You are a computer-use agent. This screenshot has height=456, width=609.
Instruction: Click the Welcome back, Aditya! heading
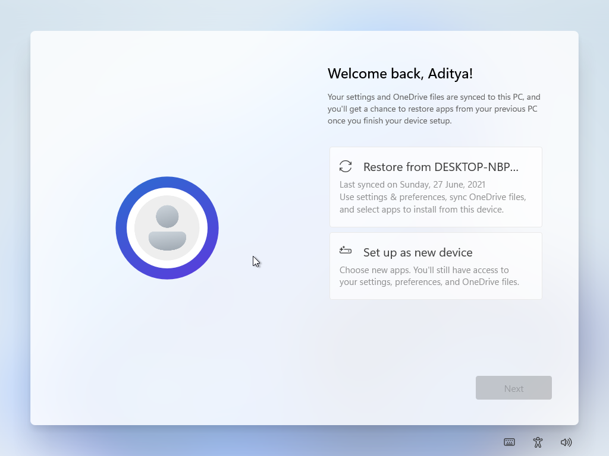[400, 74]
